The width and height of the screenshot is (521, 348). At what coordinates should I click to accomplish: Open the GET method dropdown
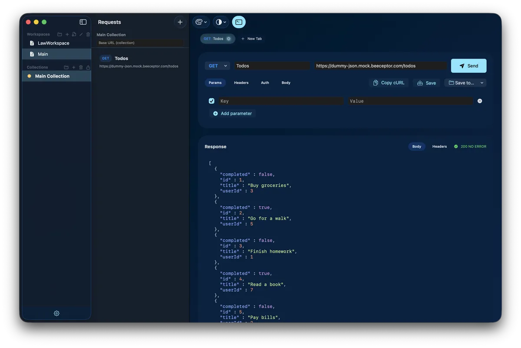tap(218, 66)
